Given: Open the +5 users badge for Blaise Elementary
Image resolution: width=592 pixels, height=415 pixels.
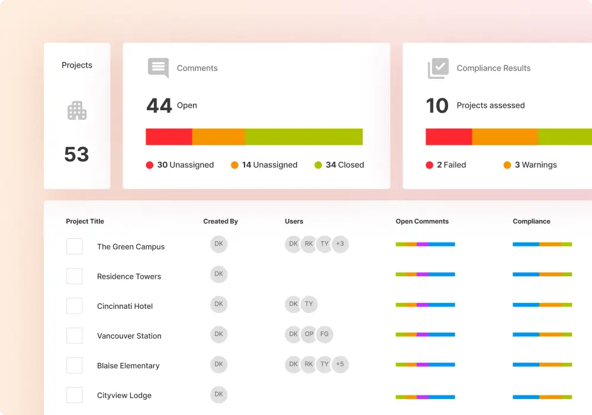Looking at the screenshot, I should [340, 364].
